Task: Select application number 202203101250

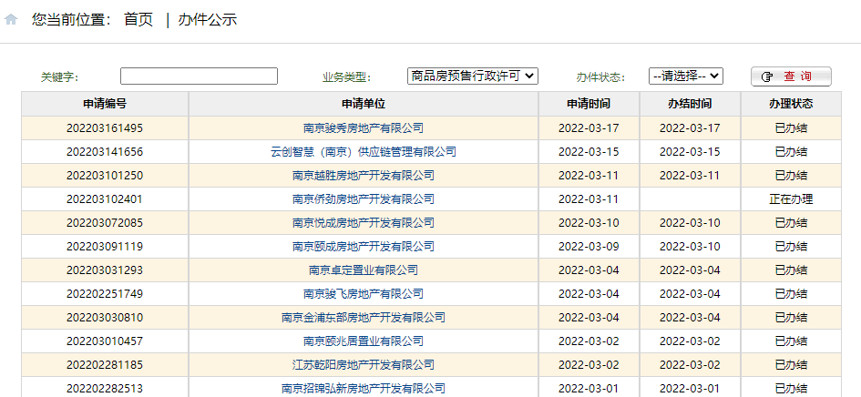Action: pyautogui.click(x=105, y=176)
